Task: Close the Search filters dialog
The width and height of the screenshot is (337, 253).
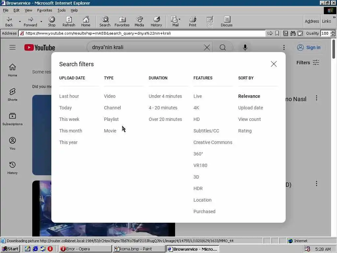Action: pyautogui.click(x=273, y=64)
